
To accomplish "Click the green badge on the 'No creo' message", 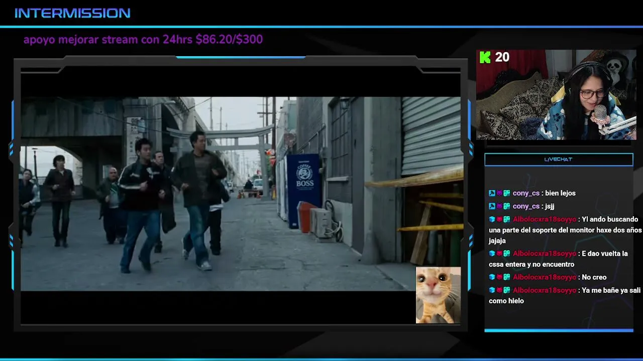I will coord(507,277).
